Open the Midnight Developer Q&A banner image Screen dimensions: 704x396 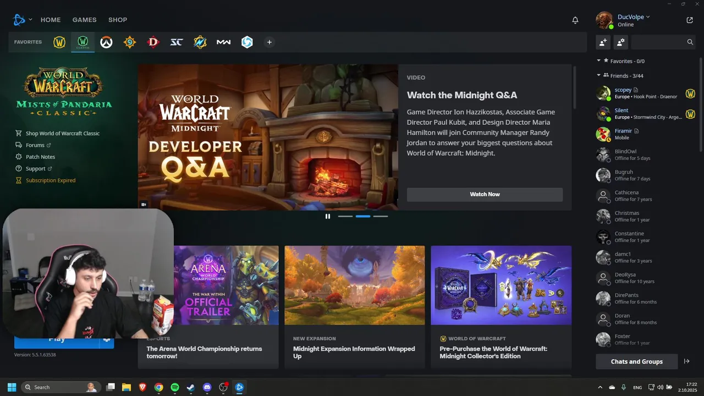pos(268,137)
